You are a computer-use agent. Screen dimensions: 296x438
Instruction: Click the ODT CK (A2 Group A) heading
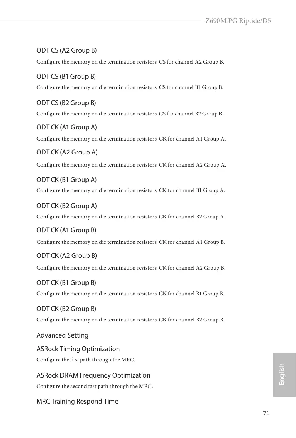(x=67, y=152)
